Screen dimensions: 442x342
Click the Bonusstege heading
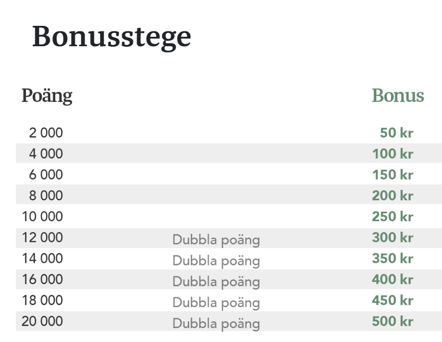coord(111,37)
